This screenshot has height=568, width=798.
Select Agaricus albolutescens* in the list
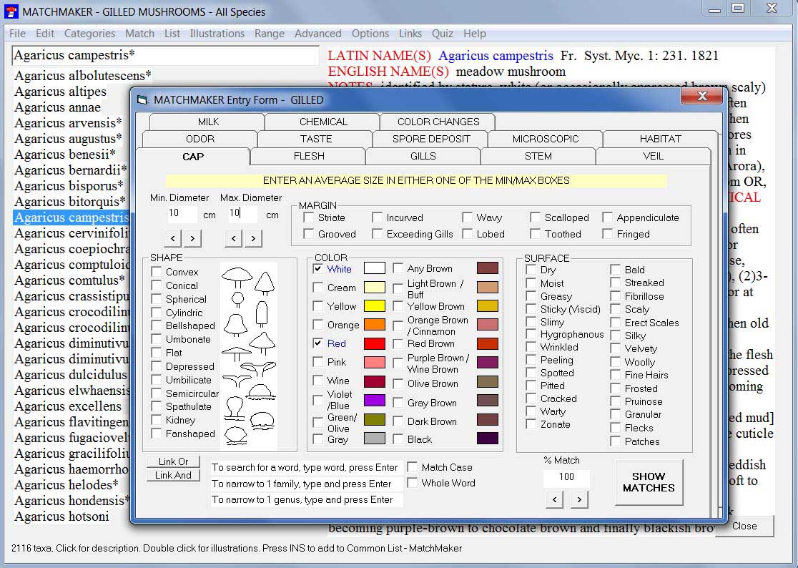pyautogui.click(x=83, y=75)
